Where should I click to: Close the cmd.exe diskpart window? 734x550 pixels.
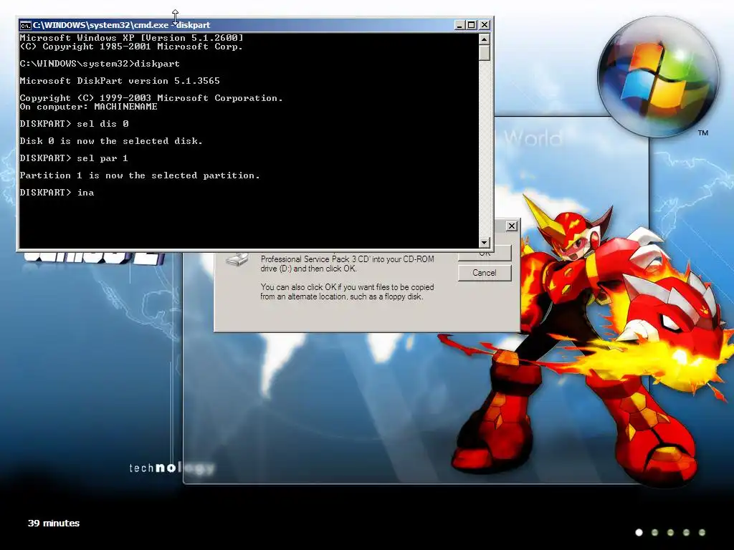(485, 25)
